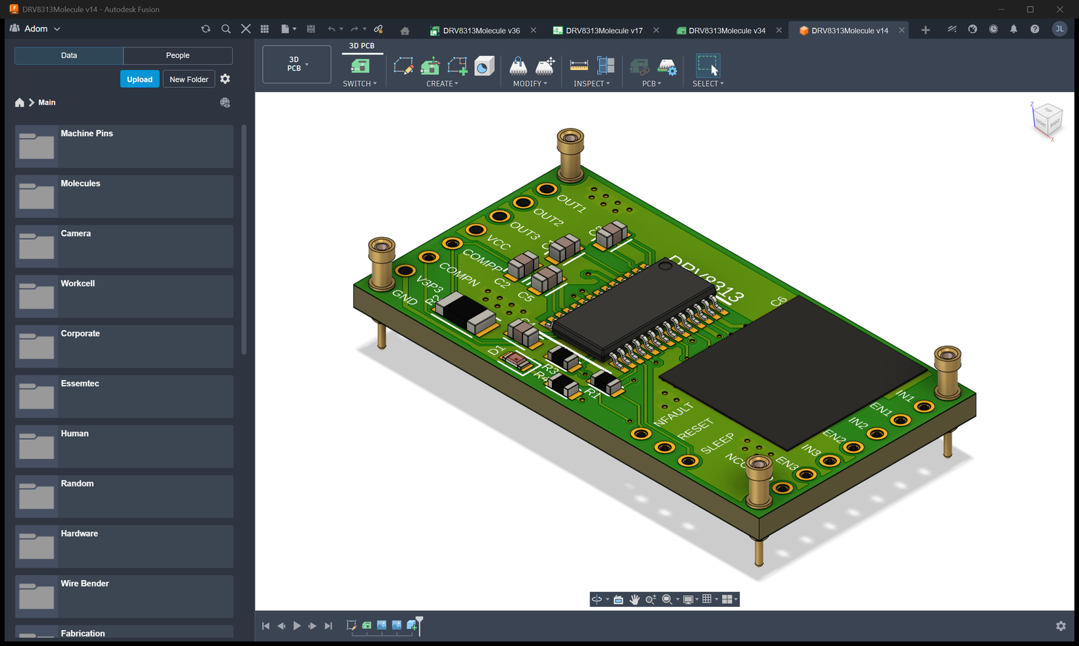The height and width of the screenshot is (646, 1079).
Task: Click the Switch to PCB editor icon
Action: click(x=360, y=66)
